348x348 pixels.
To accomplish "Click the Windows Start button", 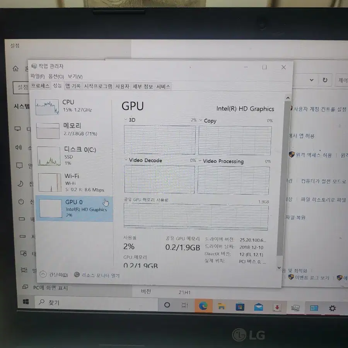I will tap(26, 302).
